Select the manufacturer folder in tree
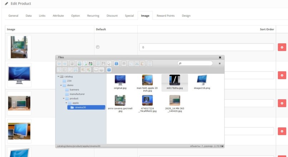The width and height of the screenshot is (288, 157). pos(76,94)
